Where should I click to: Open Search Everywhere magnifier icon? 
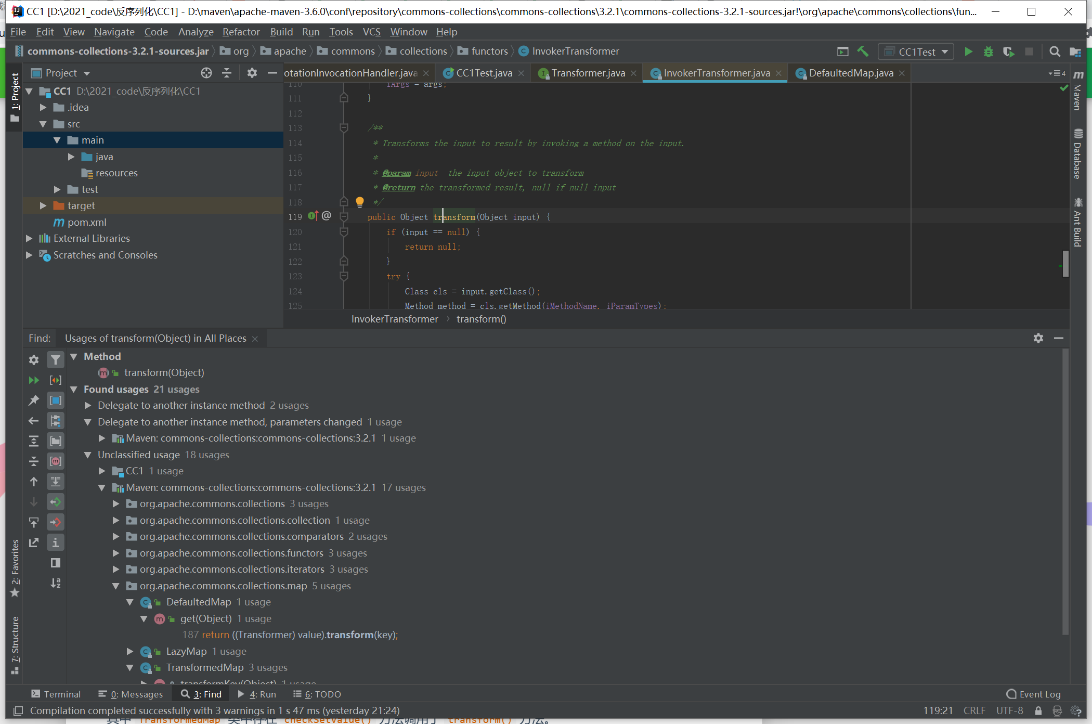(1055, 51)
